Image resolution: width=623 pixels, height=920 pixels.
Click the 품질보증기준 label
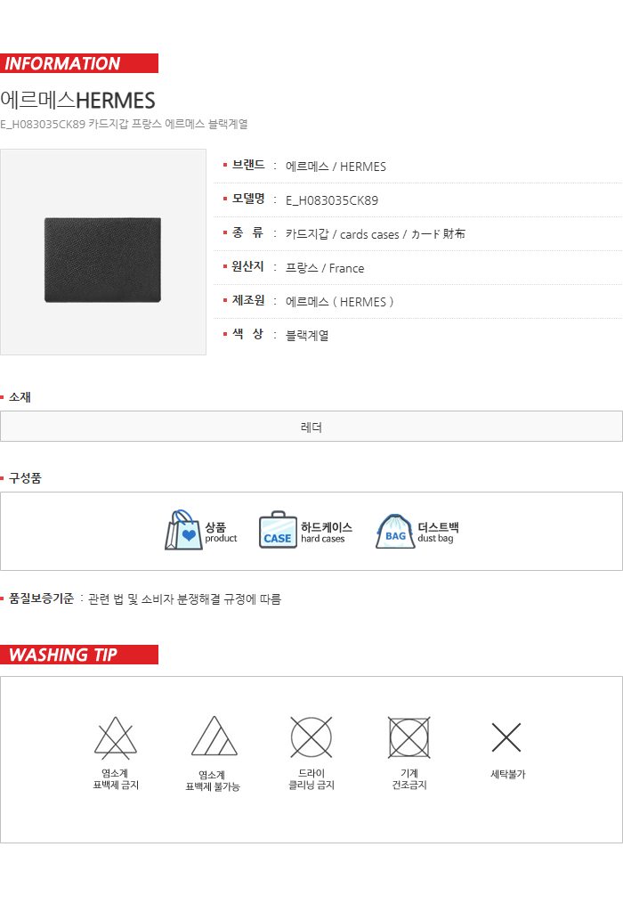41,598
